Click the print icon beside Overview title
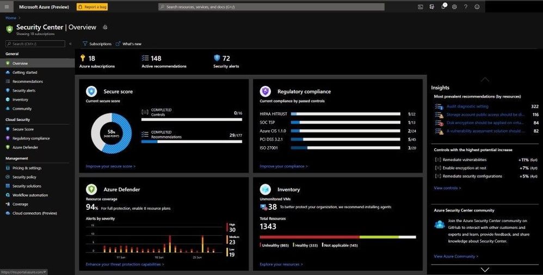The width and height of the screenshot is (543, 275). 105,27
